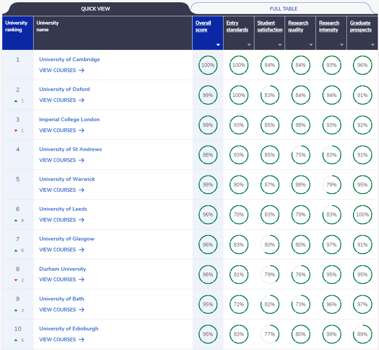The image size is (379, 350).
Task: Sort by Student satisfaction column header
Action: (270, 26)
